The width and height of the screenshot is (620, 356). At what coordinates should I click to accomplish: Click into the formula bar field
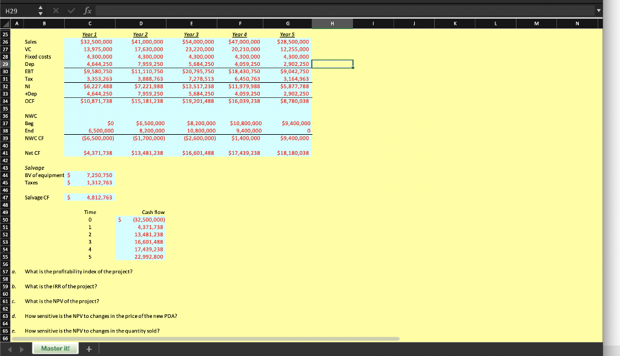[345, 11]
